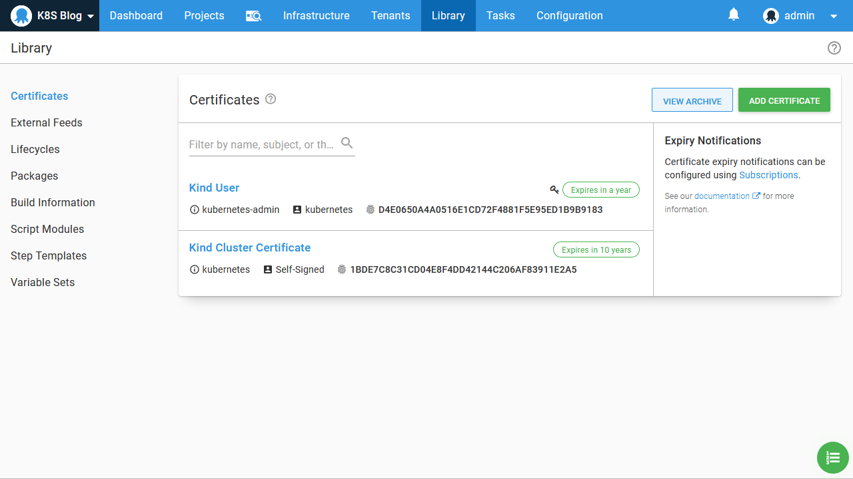
Task: Click the search magnifier in filter box
Action: tap(347, 143)
